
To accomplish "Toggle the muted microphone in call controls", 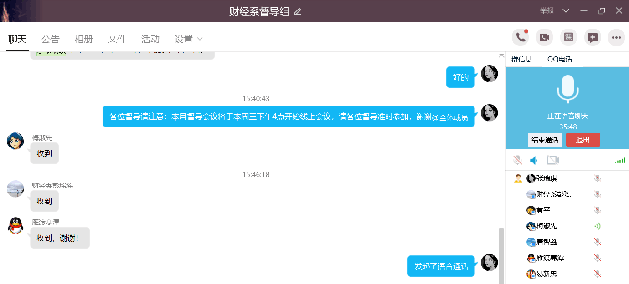I will pyautogui.click(x=517, y=160).
